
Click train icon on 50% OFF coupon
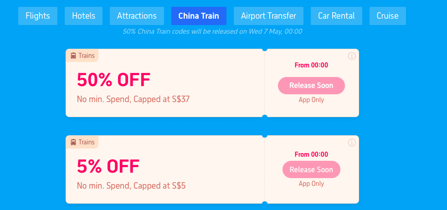coord(73,56)
